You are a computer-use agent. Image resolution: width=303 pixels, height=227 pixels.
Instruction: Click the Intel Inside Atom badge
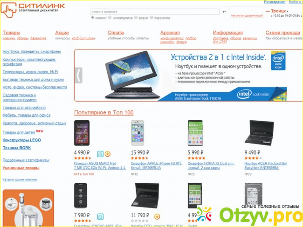point(278,61)
